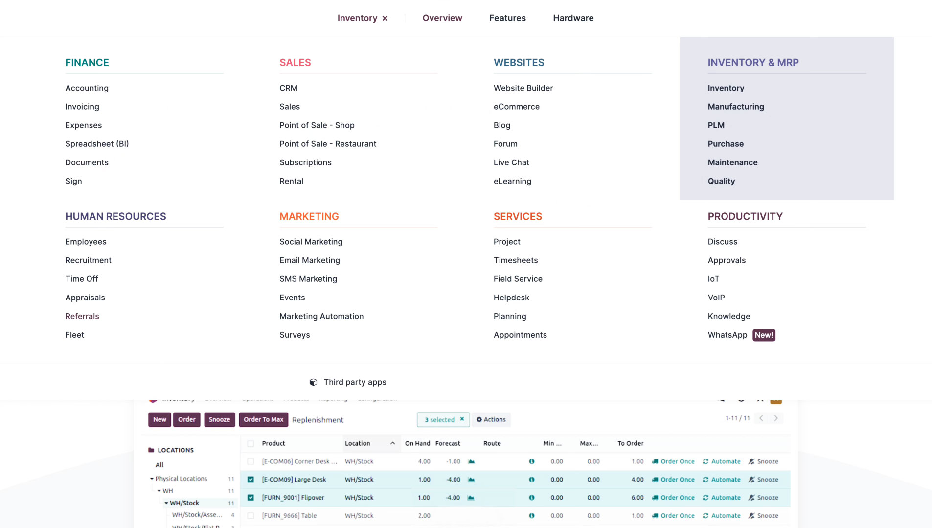Click the Product column header
Image resolution: width=932 pixels, height=528 pixels.
click(x=273, y=443)
